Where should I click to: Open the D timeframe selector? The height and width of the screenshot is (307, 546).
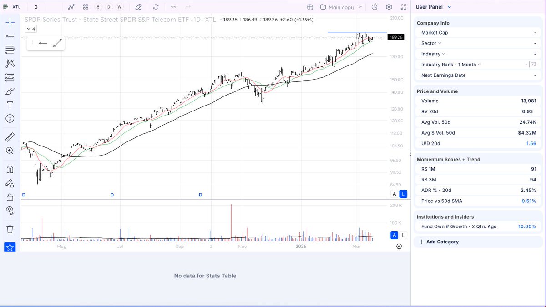(x=36, y=7)
